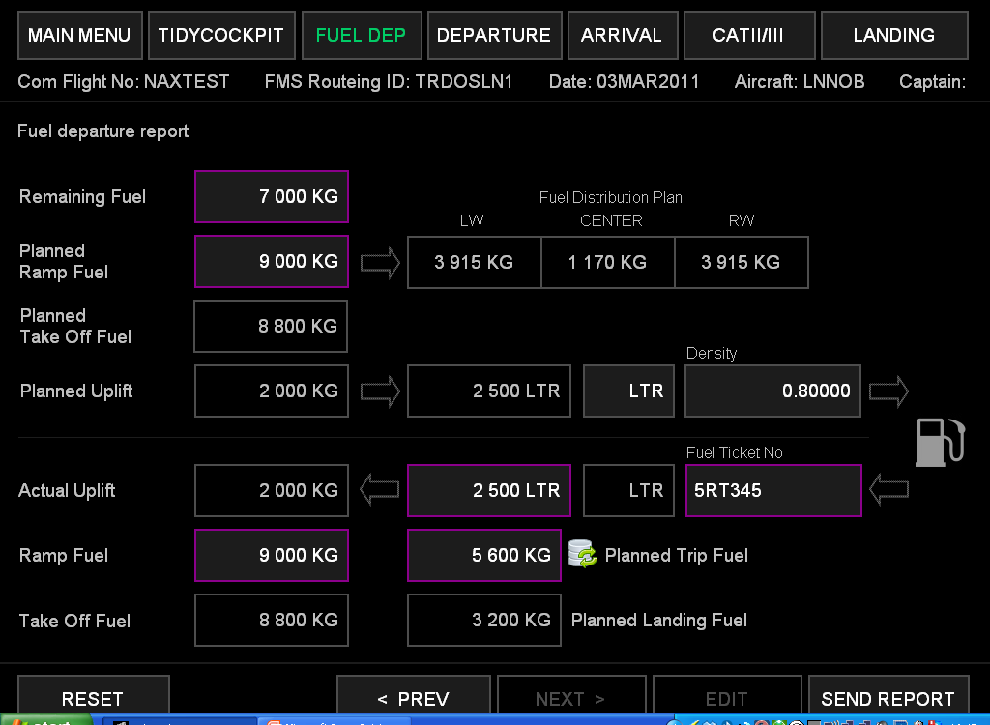Click arrow right of Planned Uplift KG
Image resolution: width=990 pixels, height=725 pixels.
pos(380,391)
